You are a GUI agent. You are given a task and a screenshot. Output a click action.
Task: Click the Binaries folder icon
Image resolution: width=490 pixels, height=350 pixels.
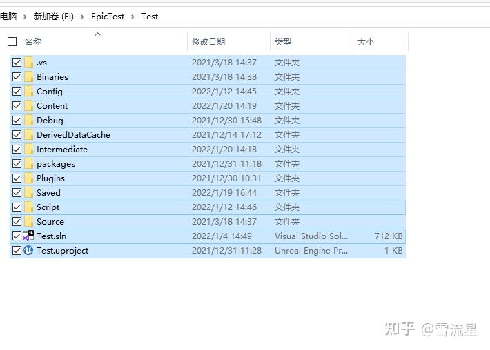pyautogui.click(x=28, y=76)
